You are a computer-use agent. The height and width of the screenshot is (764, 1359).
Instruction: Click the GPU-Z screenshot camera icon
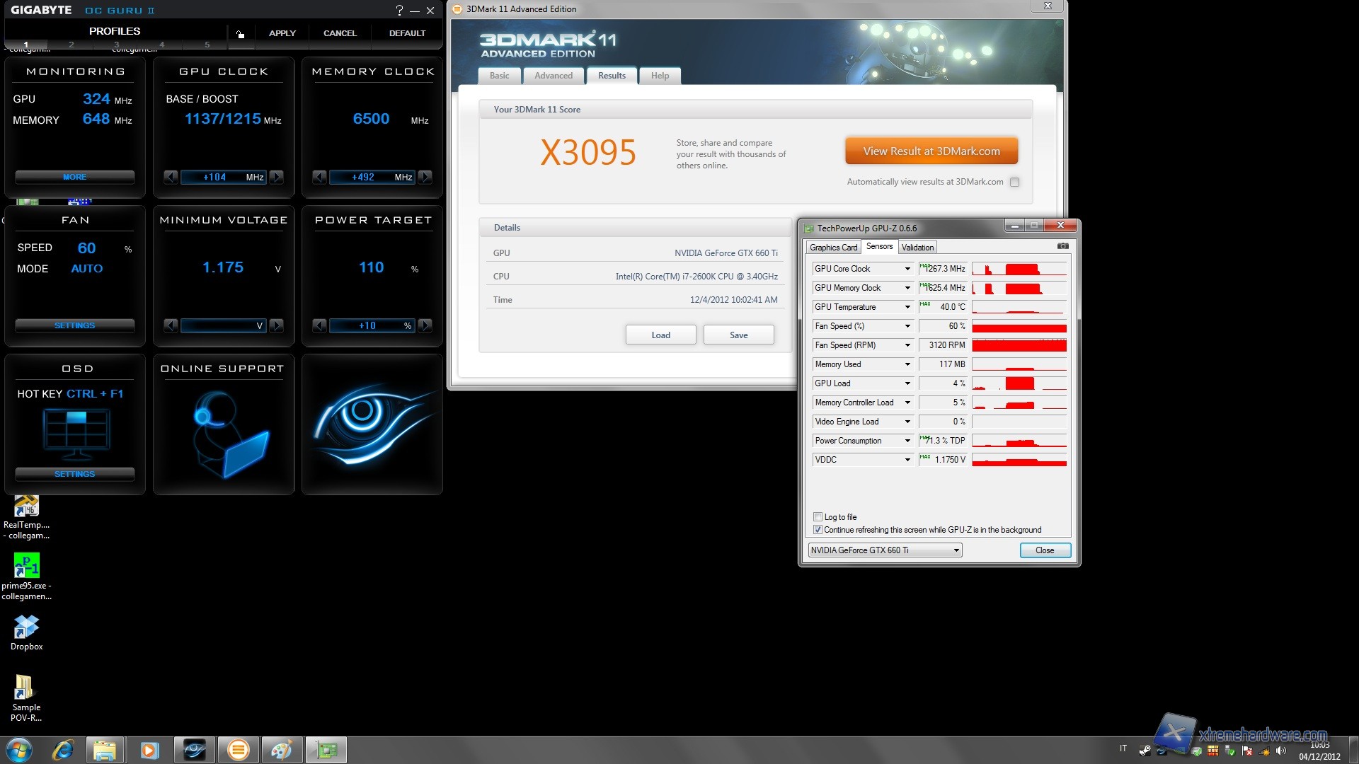(1062, 246)
